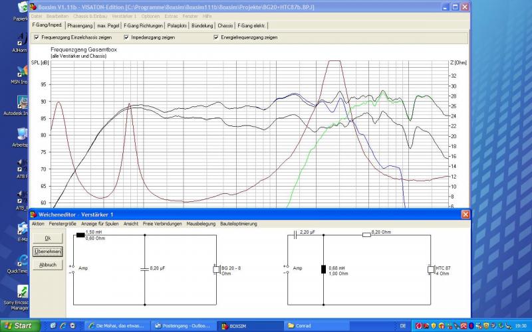
Task: Open the Fenstergröße menu
Action: [63, 224]
